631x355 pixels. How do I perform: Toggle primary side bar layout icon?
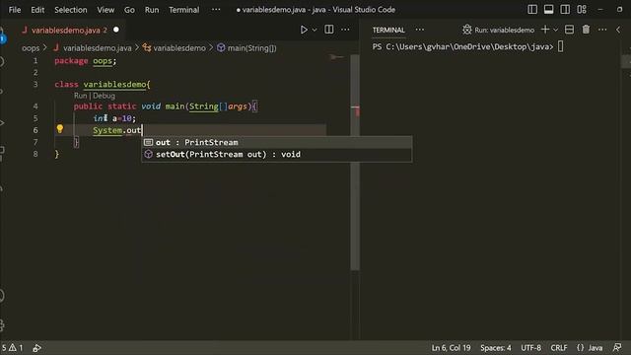[x=532, y=9]
